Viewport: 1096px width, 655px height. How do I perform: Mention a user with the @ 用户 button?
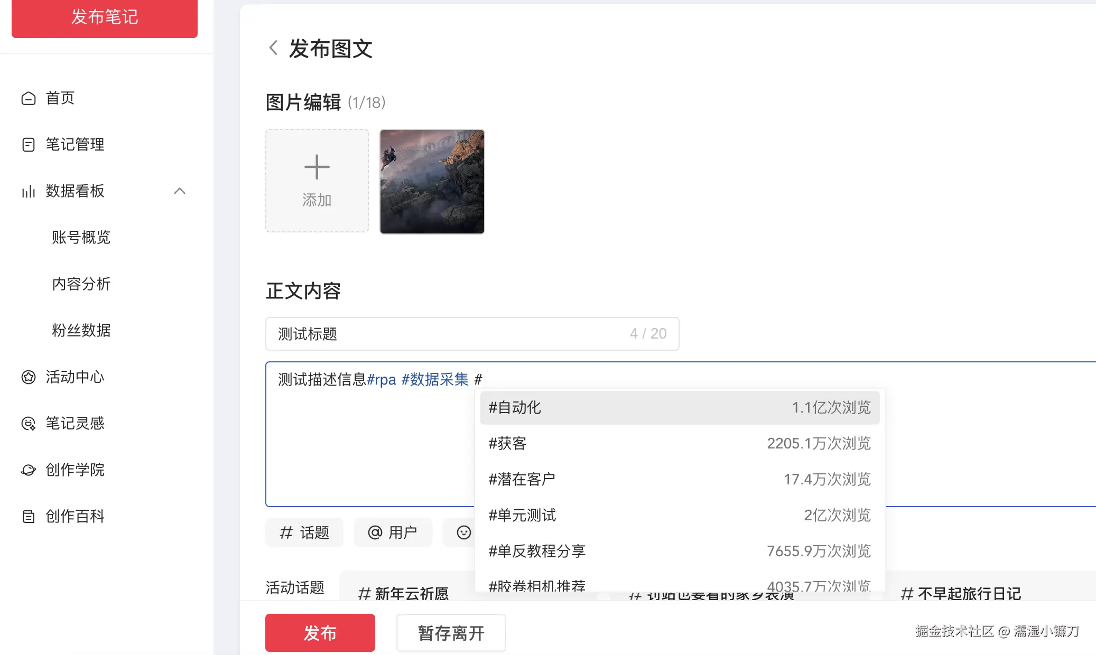[x=393, y=532]
